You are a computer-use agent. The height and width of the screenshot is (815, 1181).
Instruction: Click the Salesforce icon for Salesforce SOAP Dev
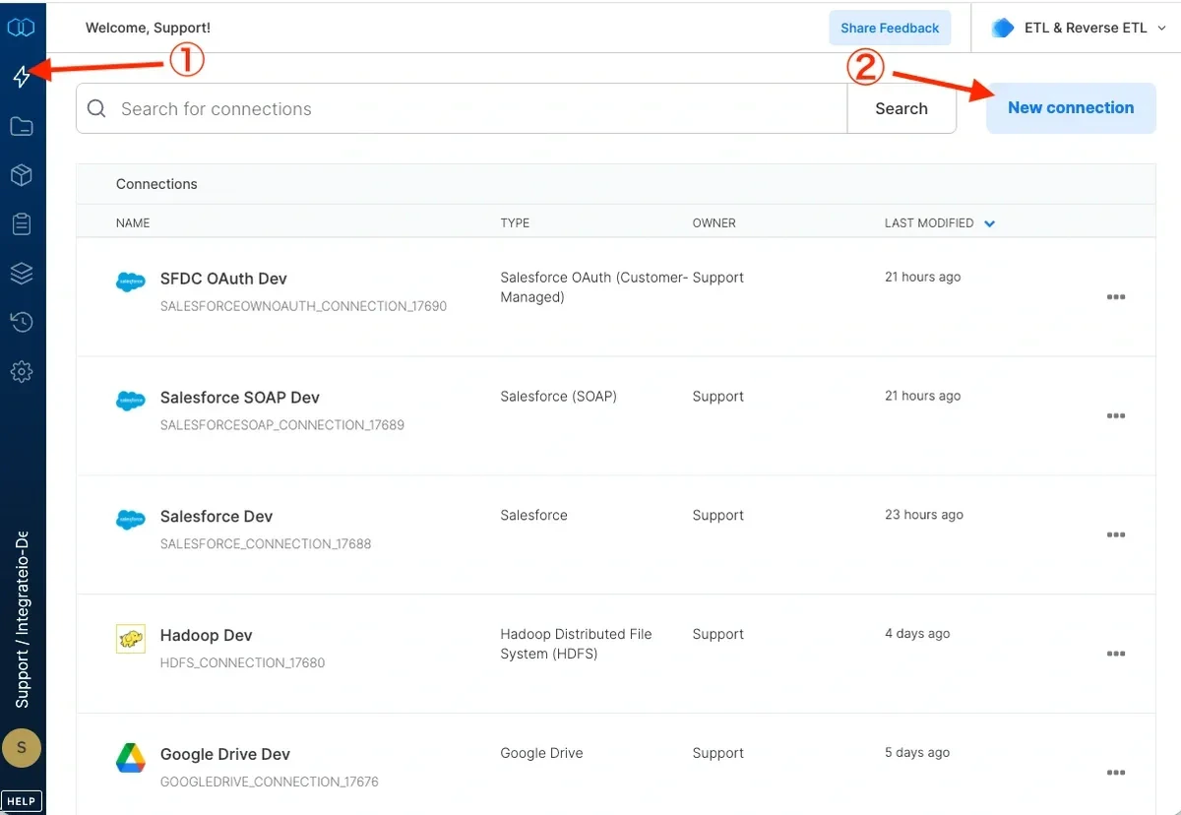(x=130, y=402)
